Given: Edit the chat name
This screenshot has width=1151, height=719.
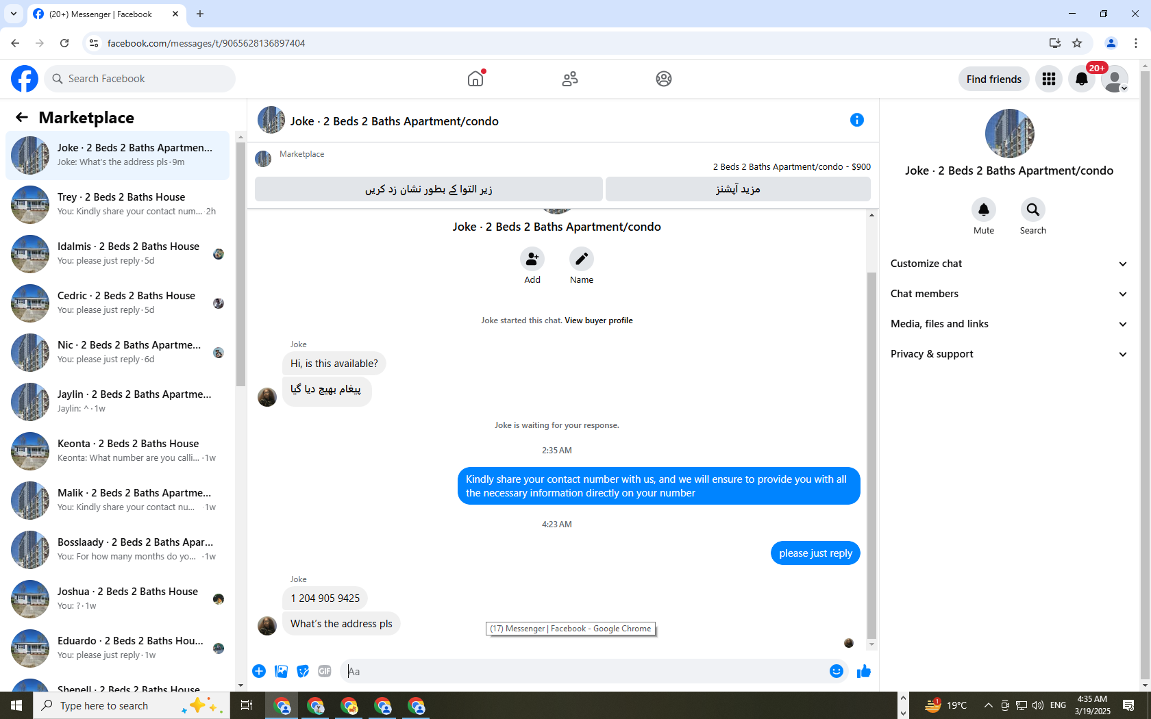Looking at the screenshot, I should pos(582,259).
